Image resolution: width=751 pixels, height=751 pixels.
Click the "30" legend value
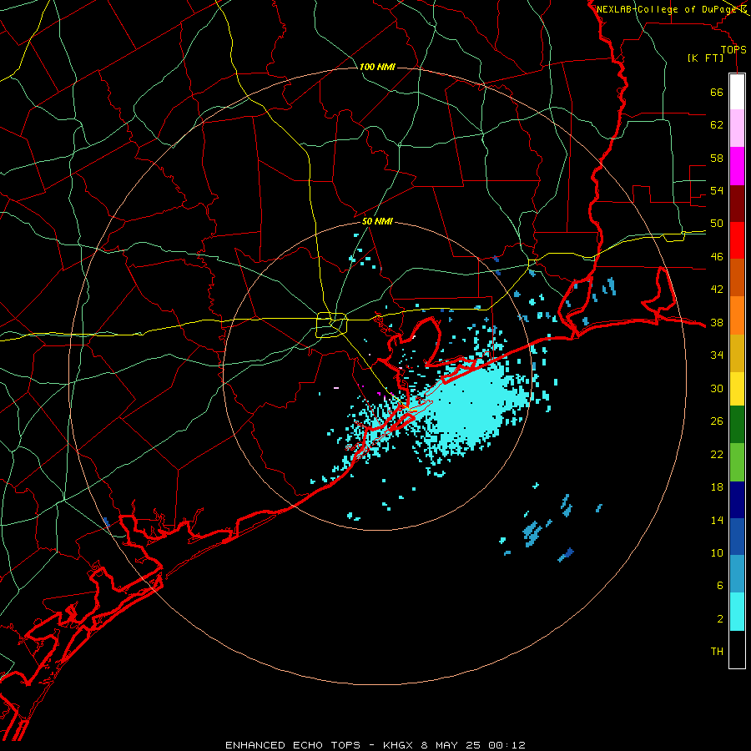[717, 388]
